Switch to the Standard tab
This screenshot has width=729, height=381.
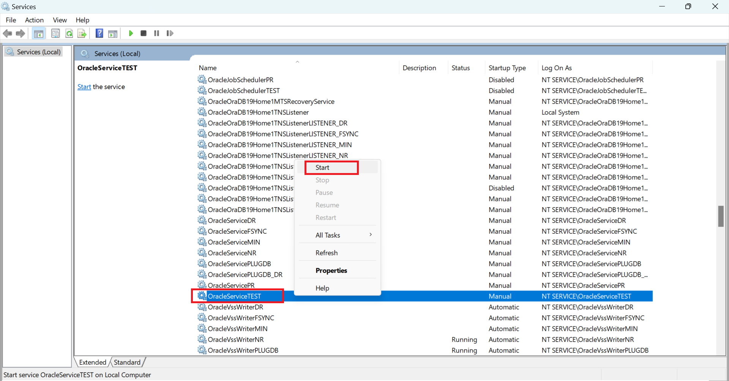point(127,362)
